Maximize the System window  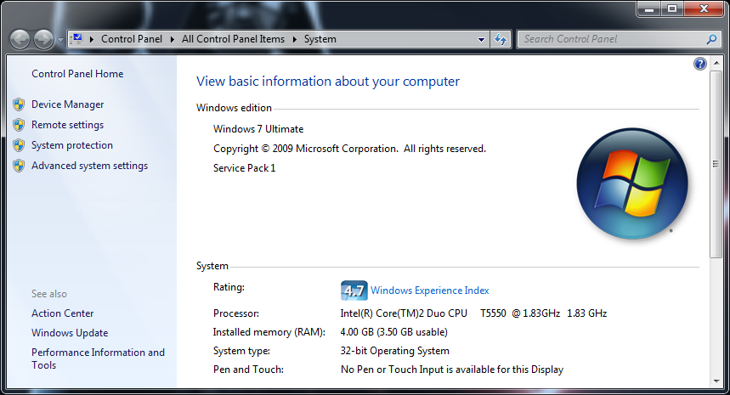672,8
